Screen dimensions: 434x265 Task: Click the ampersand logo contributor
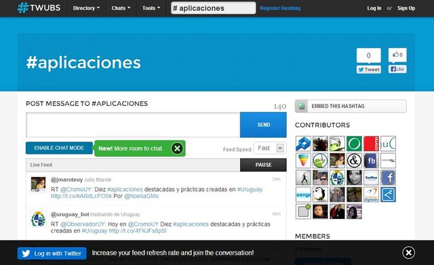[x=354, y=161]
